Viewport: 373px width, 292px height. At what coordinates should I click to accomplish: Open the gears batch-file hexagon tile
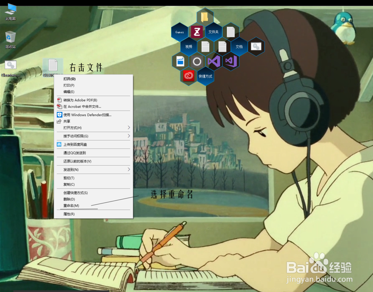tap(256, 47)
